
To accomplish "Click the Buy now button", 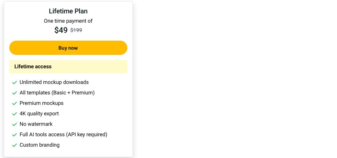I will [x=68, y=48].
